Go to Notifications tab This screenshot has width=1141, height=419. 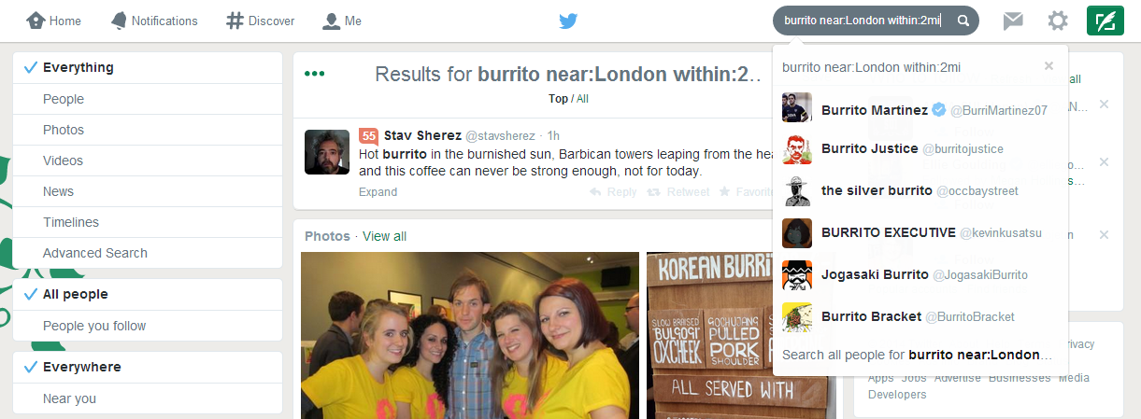click(x=154, y=21)
